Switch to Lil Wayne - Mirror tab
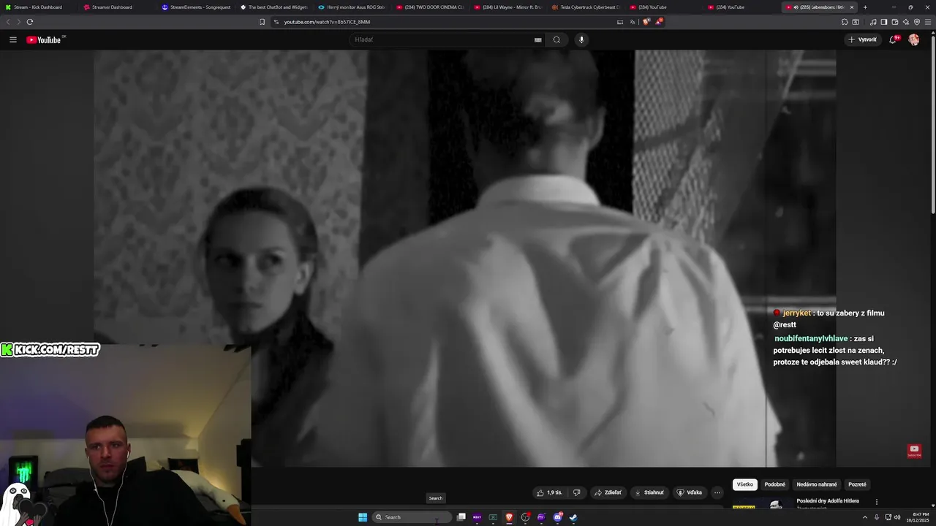The width and height of the screenshot is (936, 526). tap(508, 7)
